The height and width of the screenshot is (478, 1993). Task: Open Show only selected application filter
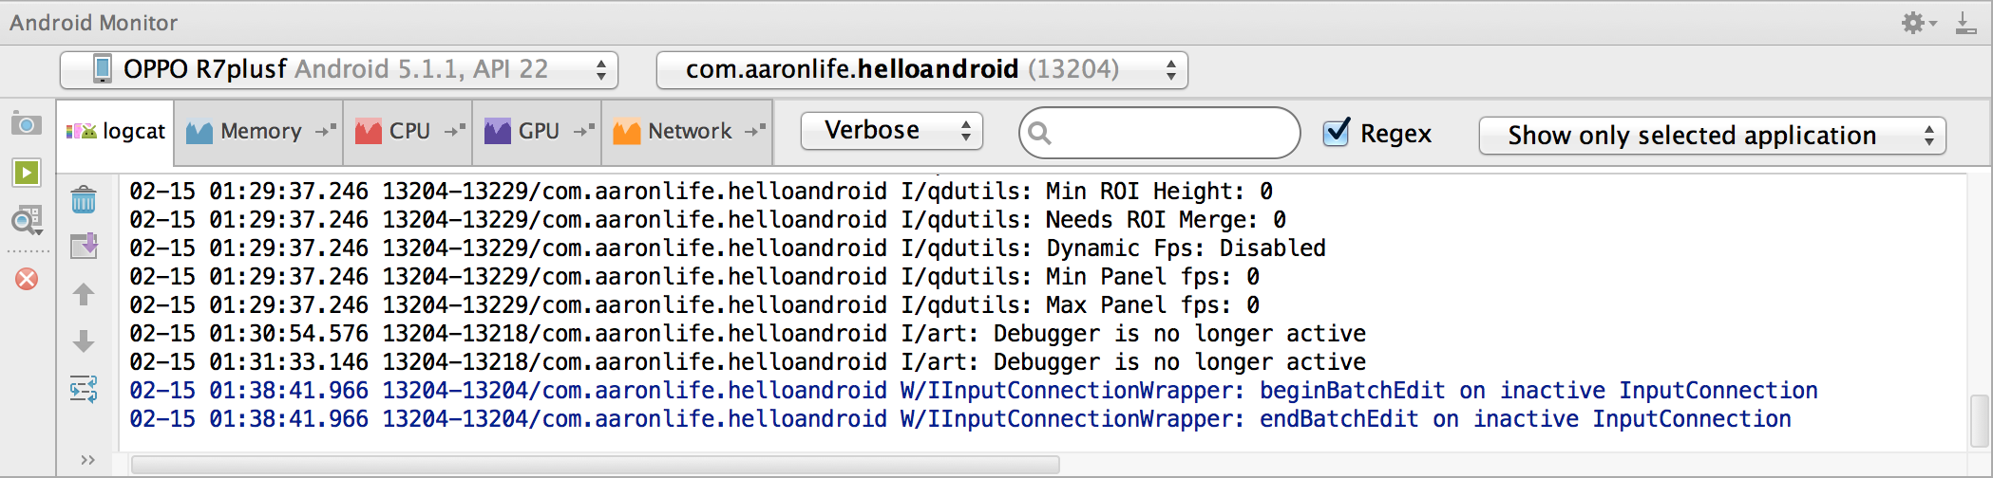click(x=1712, y=136)
